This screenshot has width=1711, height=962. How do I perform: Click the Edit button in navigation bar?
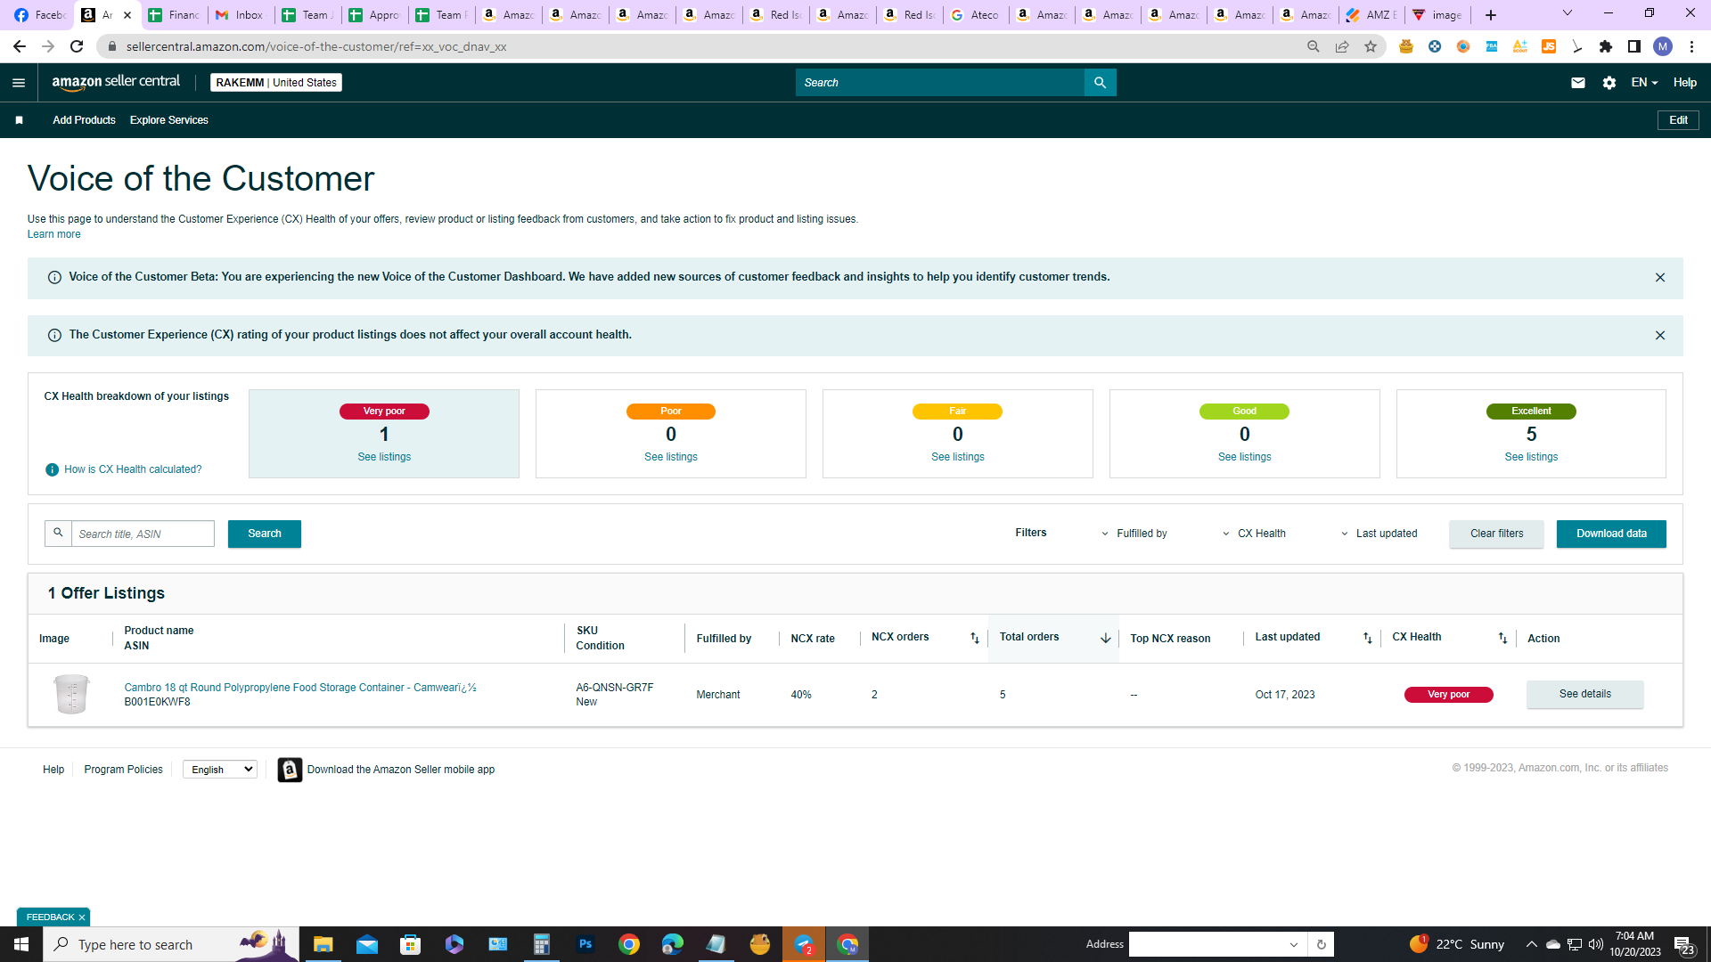pos(1678,120)
